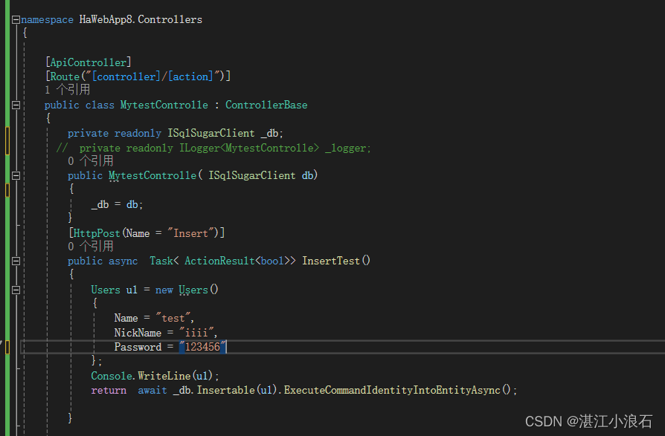Click the Name = "test" line

[x=154, y=319]
